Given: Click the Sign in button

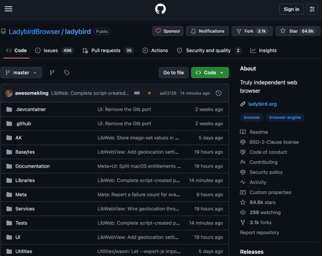Looking at the screenshot, I should 291,9.
